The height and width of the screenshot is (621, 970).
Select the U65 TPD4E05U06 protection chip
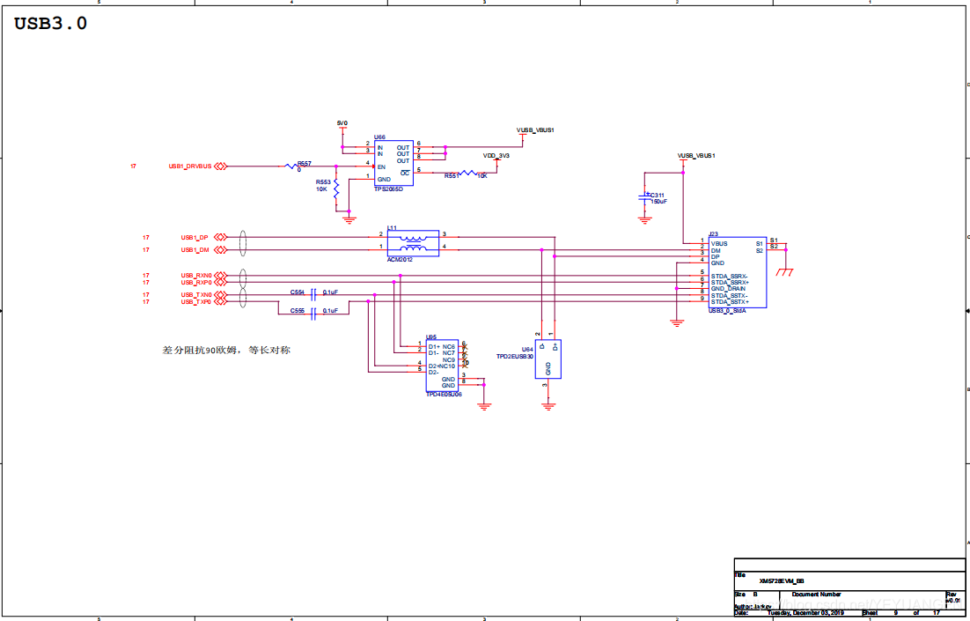pos(441,366)
